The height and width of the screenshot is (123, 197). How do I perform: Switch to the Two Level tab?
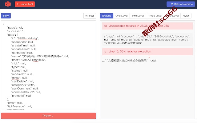tap(138, 16)
